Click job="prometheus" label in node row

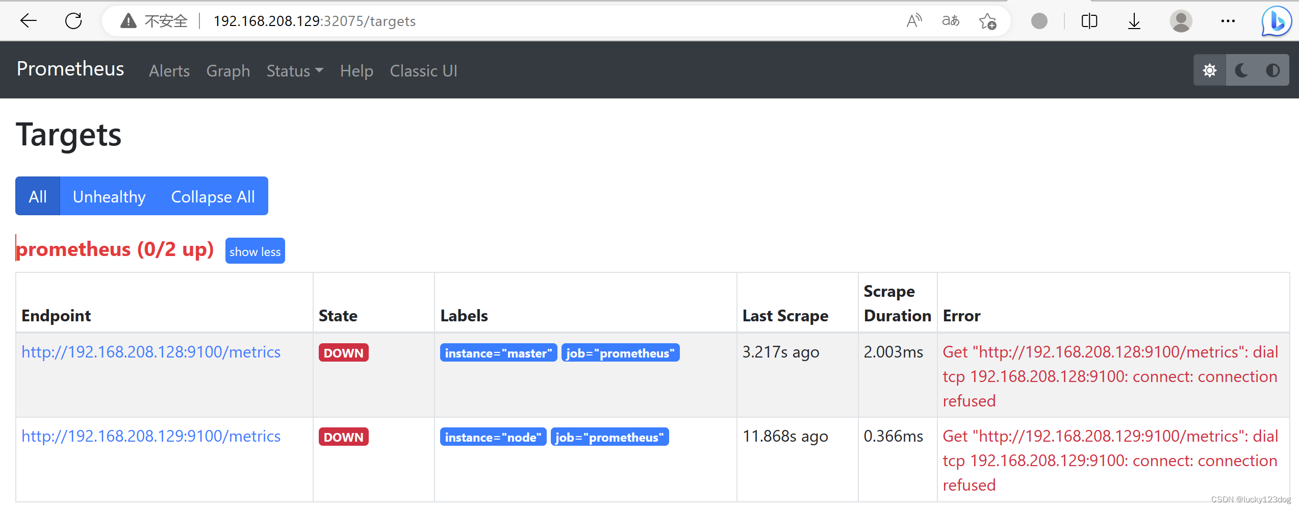tap(609, 437)
